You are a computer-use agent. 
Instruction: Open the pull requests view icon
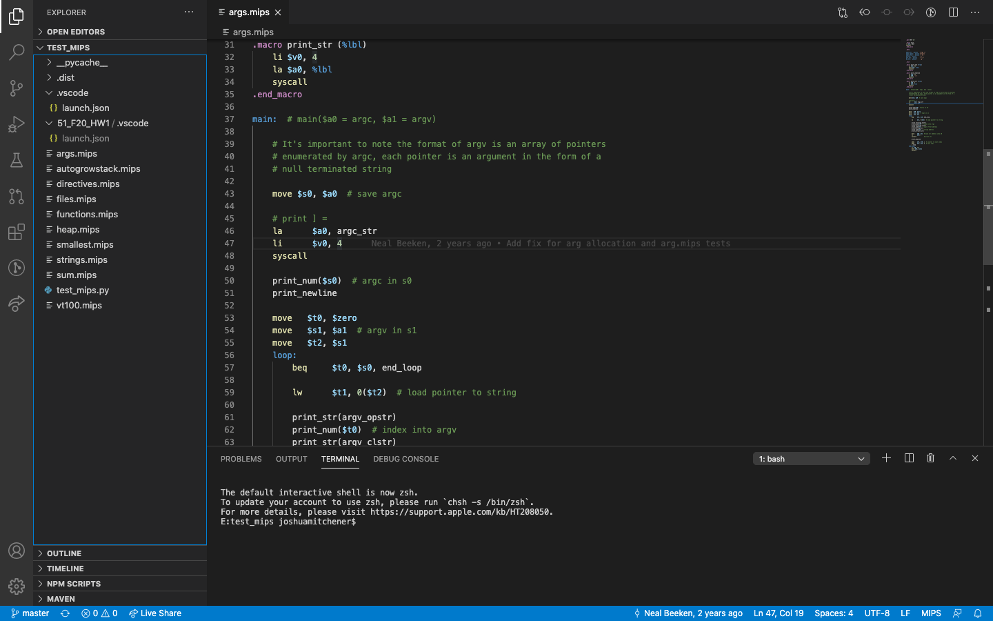click(x=17, y=196)
